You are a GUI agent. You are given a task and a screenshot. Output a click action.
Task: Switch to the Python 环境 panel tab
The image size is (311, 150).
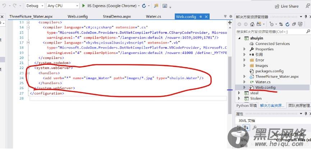coord(246,105)
